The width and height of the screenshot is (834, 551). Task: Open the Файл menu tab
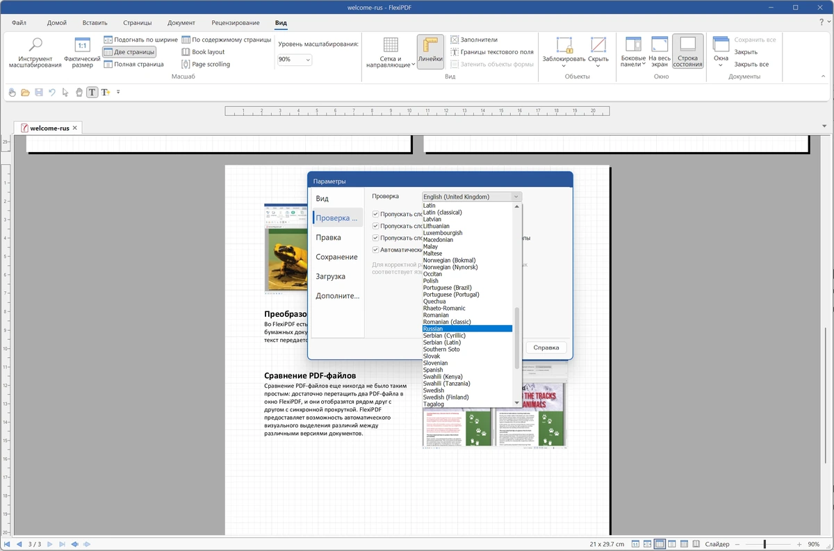(x=19, y=23)
